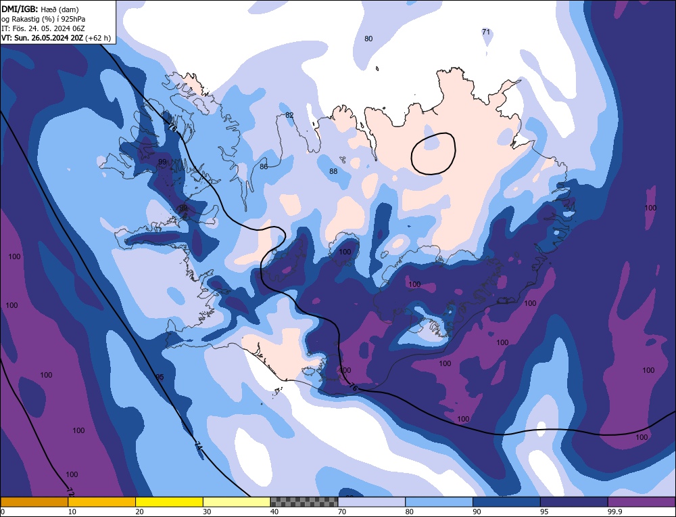
Task: Click the 'VT: Sun. 26.05.2024 20Z' line
Action: pyautogui.click(x=42, y=38)
